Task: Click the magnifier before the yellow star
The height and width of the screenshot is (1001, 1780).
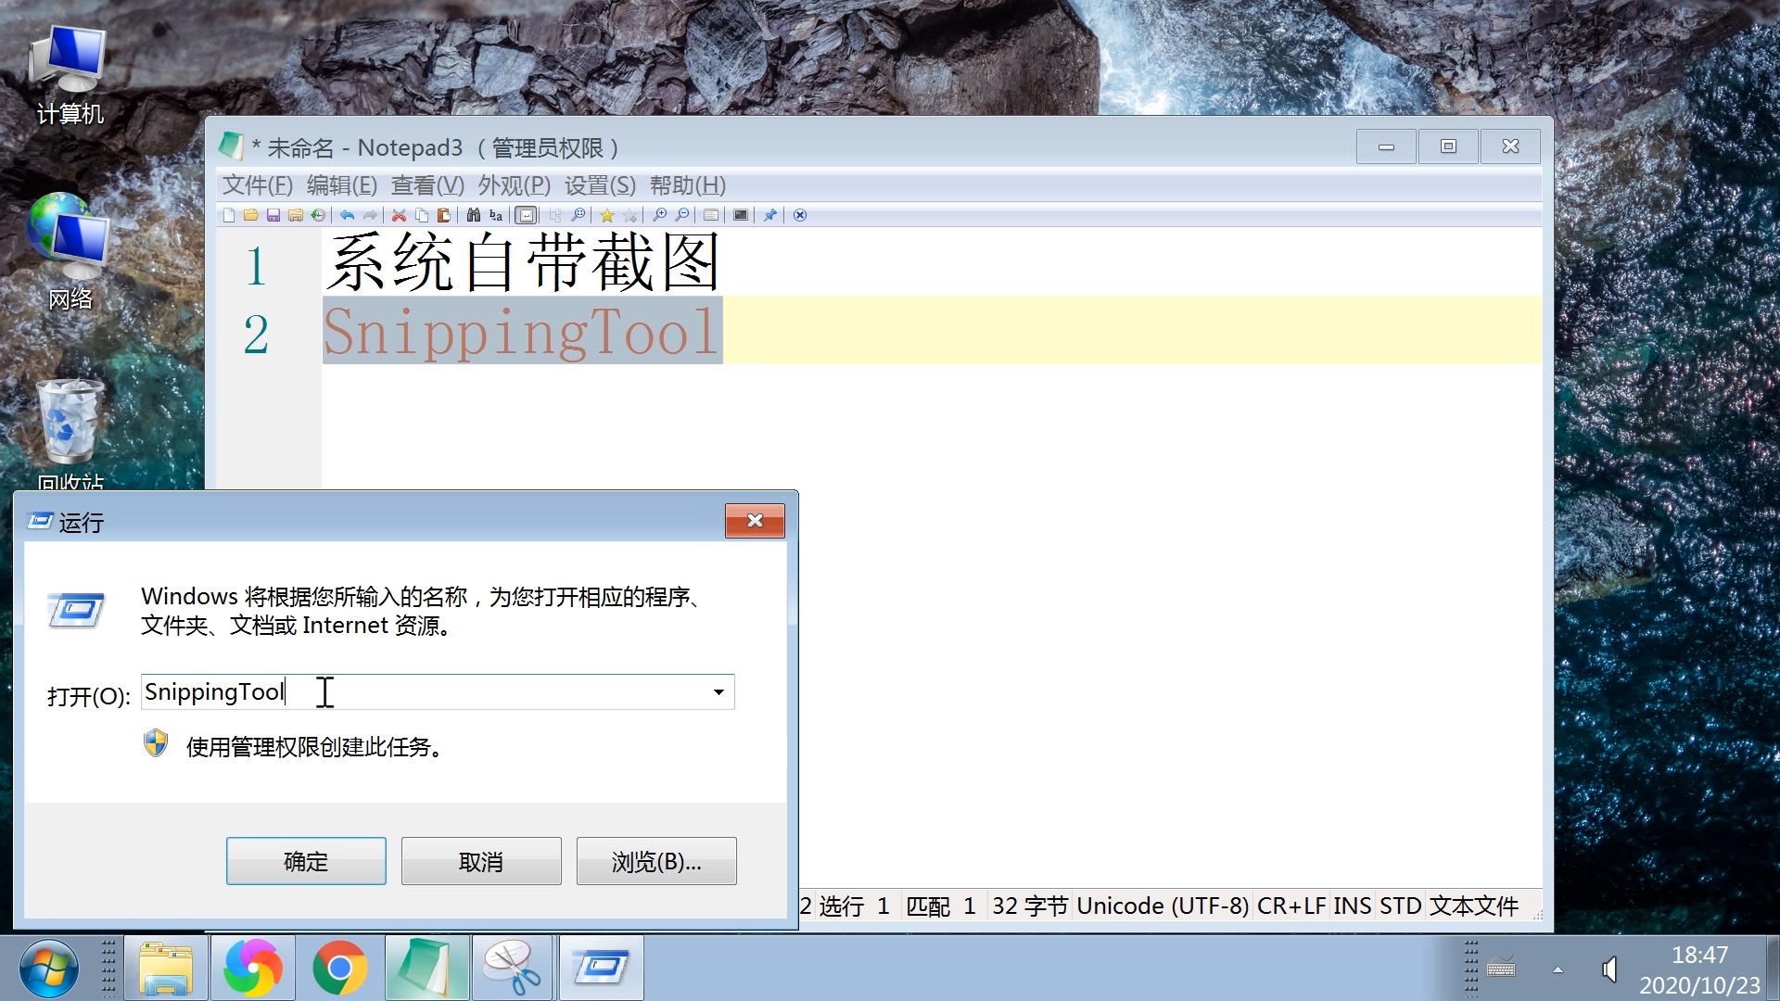Action: click(x=578, y=215)
